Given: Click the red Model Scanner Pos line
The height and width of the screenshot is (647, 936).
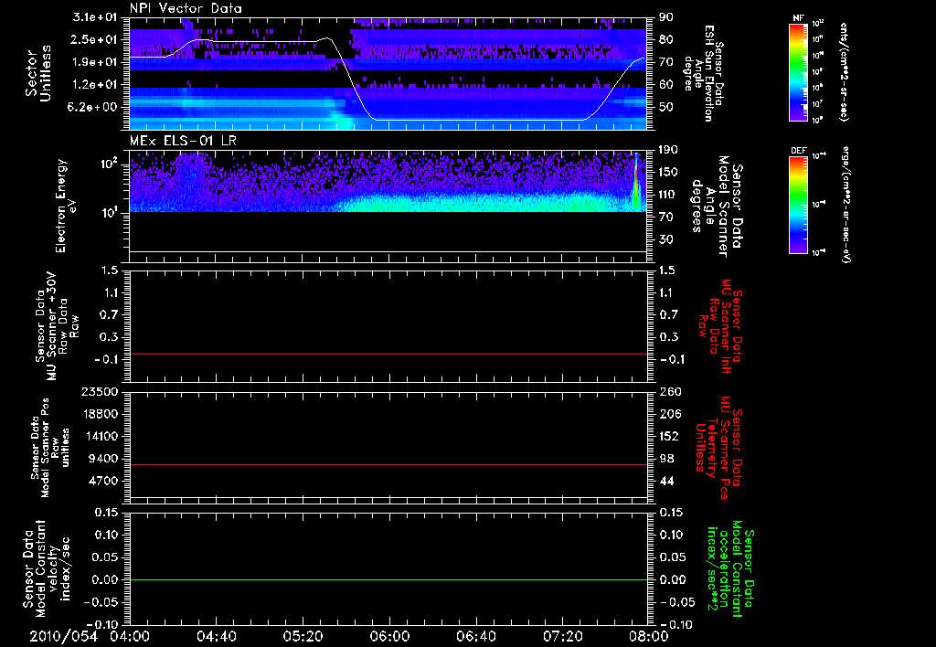Looking at the screenshot, I should click(388, 464).
